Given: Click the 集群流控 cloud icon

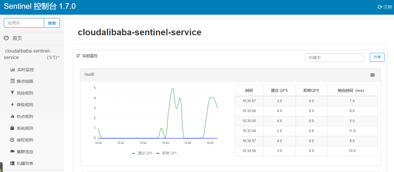Looking at the screenshot, I should tap(12, 152).
